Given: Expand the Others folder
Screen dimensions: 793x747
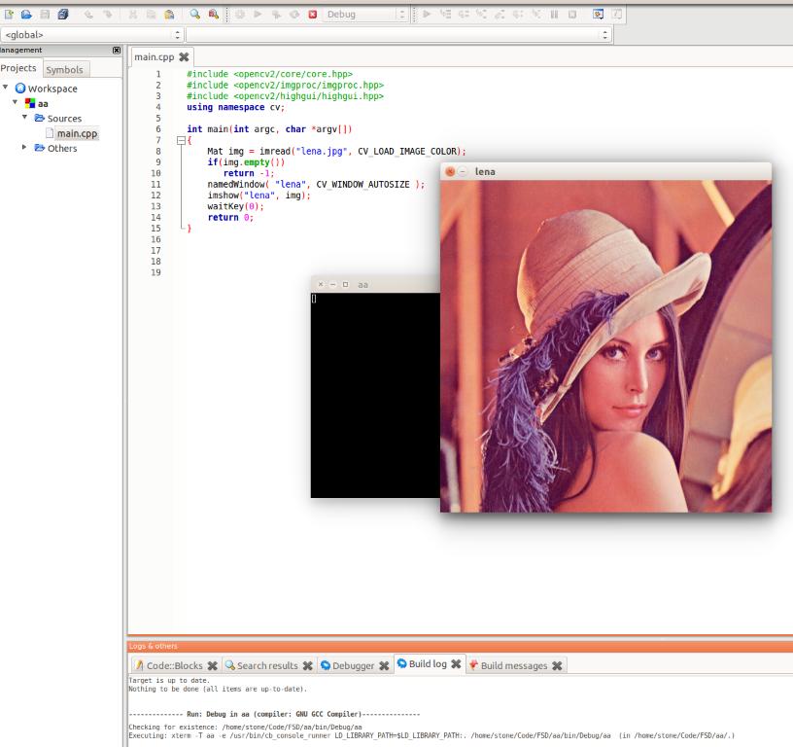Looking at the screenshot, I should [24, 147].
